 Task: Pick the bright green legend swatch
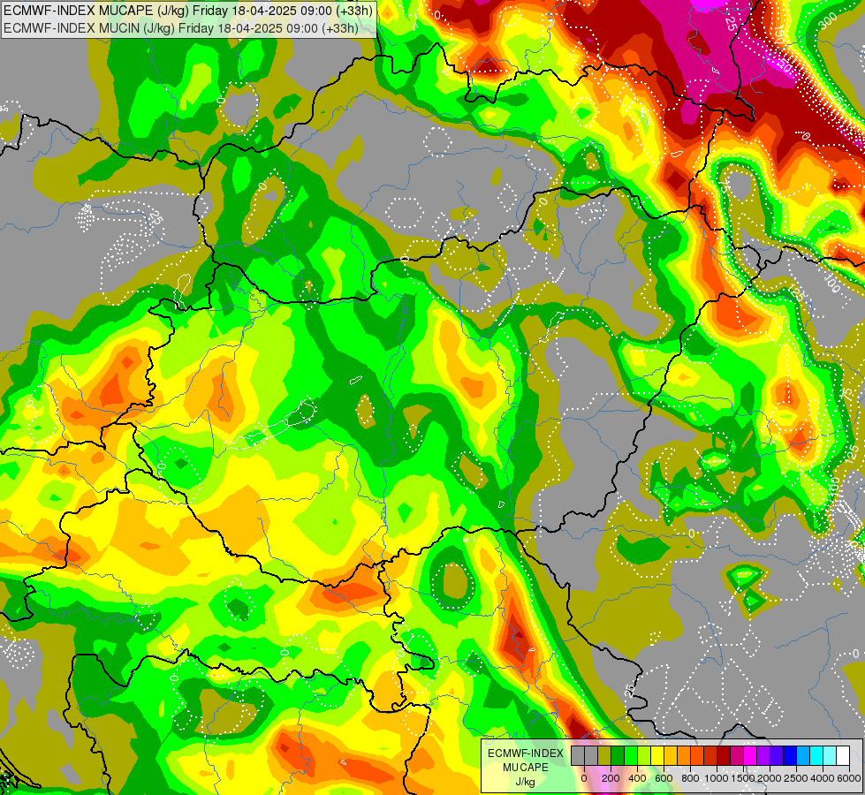point(631,756)
